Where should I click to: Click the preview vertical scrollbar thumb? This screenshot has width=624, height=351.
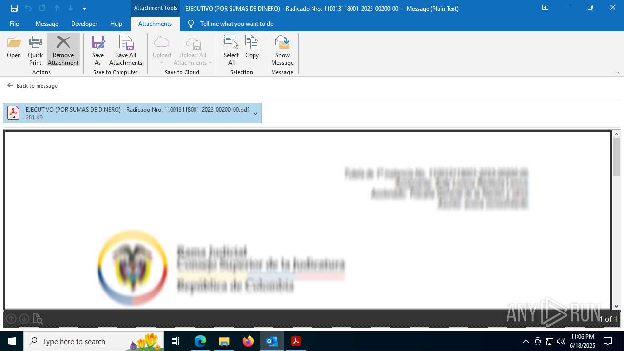[617, 157]
